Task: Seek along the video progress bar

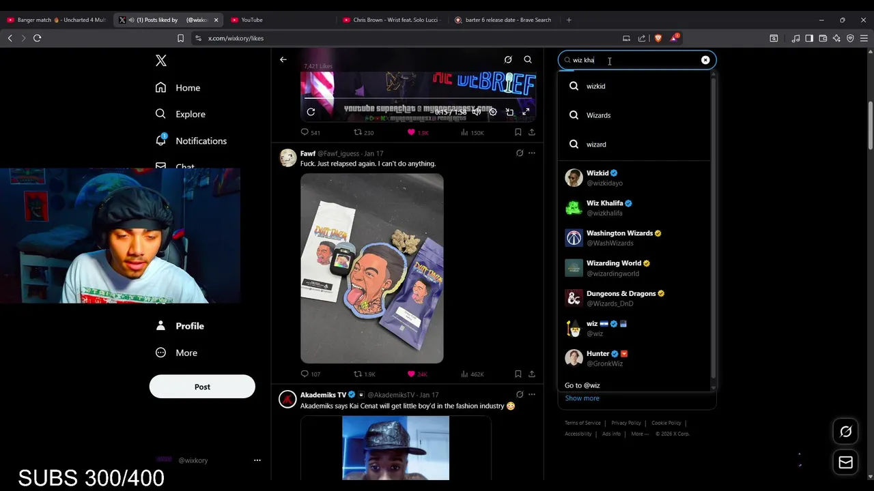Action: click(418, 98)
